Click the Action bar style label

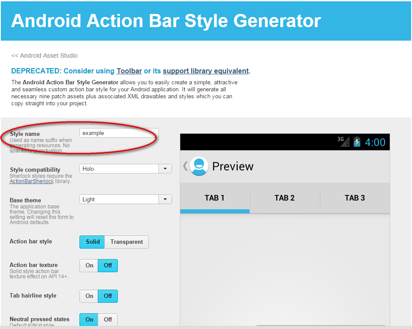coord(31,242)
